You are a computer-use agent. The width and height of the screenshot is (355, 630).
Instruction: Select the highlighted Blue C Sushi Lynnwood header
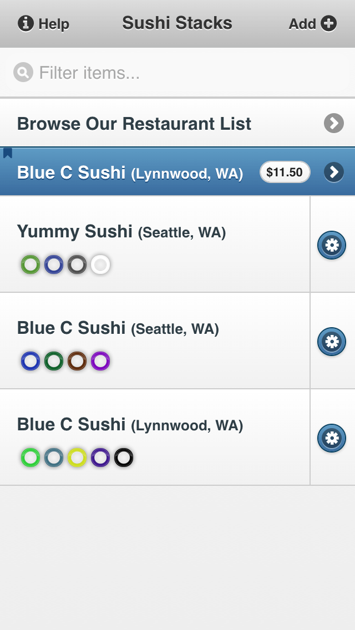pos(130,173)
